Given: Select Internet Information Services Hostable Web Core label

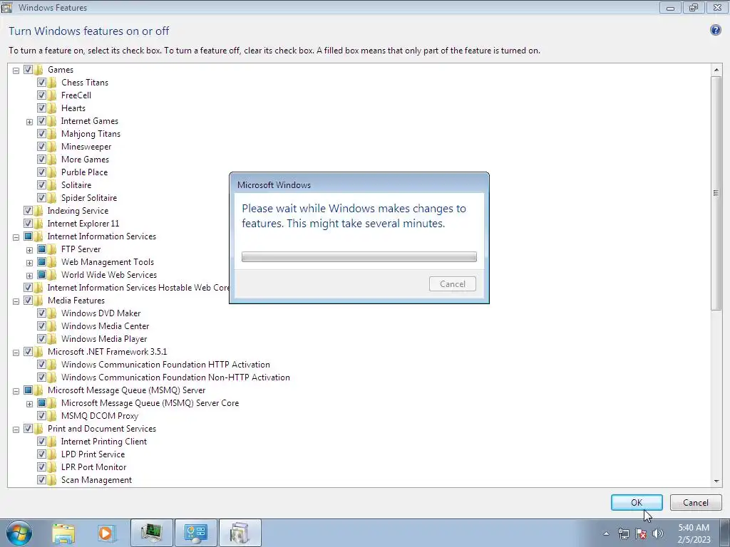Looking at the screenshot, I should click(138, 288).
